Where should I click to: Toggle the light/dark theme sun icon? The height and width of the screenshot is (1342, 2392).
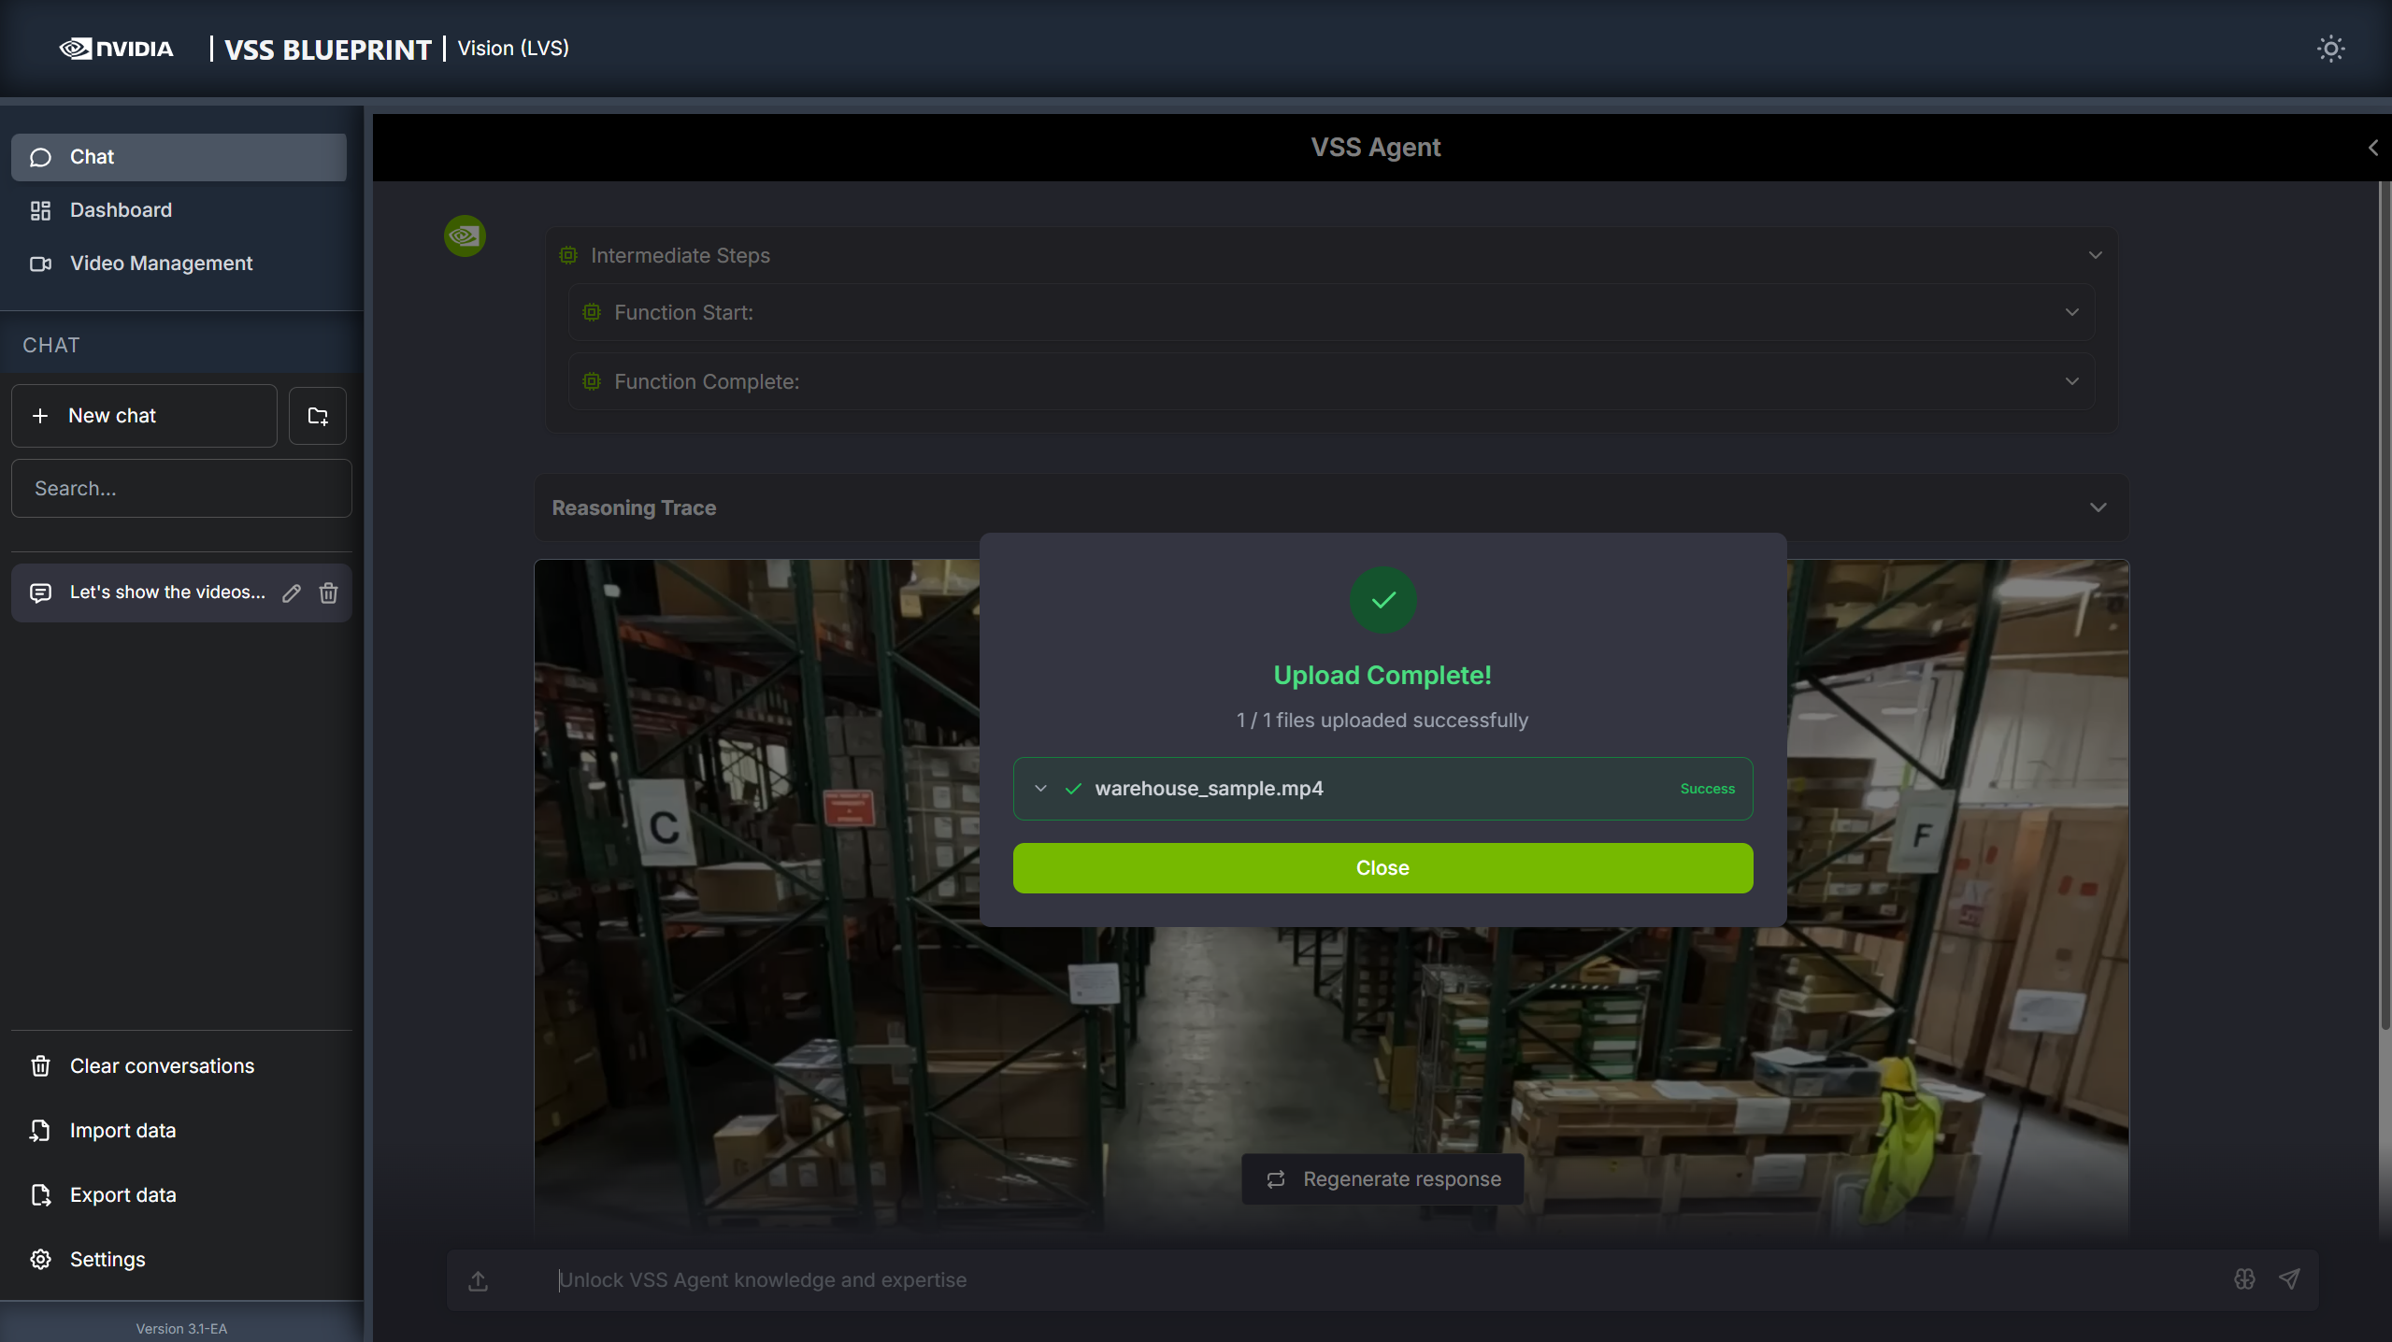click(2330, 49)
